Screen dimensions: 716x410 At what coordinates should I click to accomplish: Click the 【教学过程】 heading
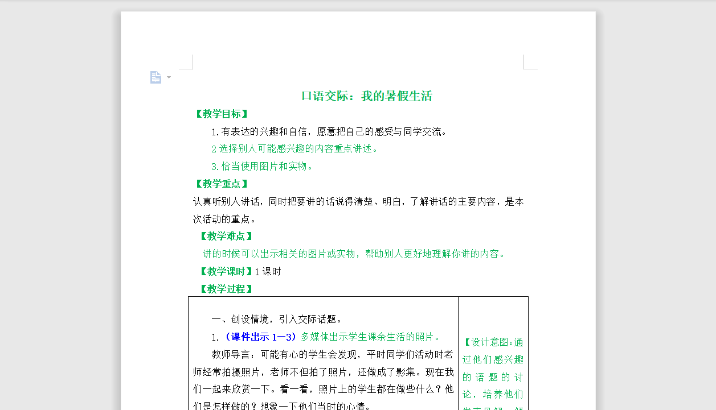click(x=226, y=289)
